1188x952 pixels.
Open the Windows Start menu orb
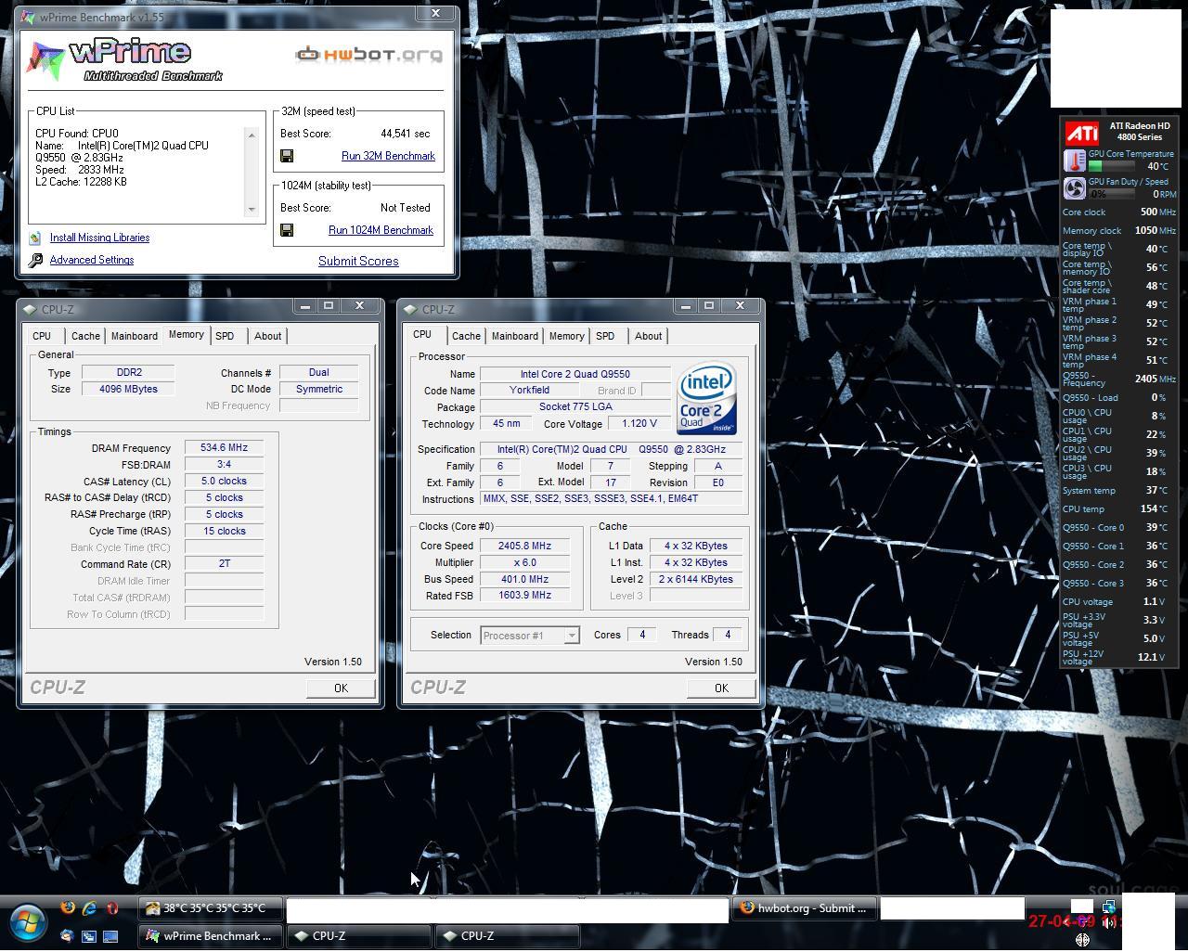point(28,923)
